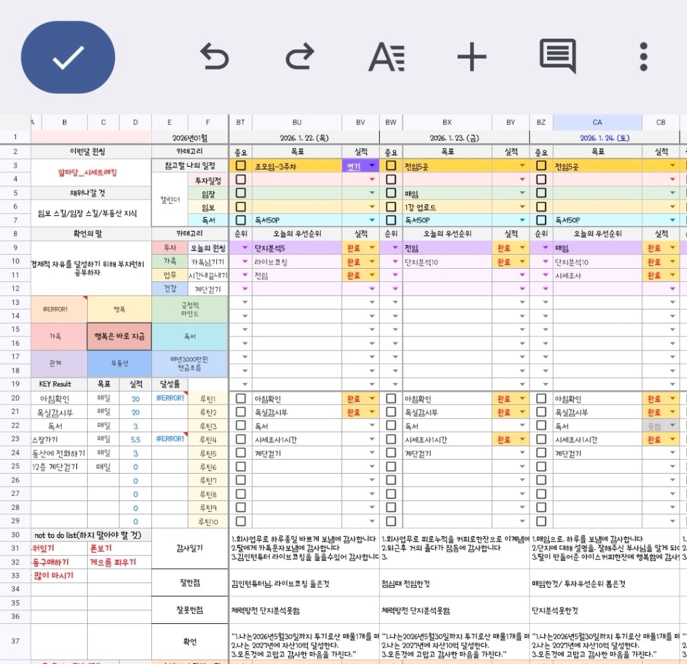Select the column BU header
The image size is (687, 664).
pyautogui.click(x=297, y=123)
